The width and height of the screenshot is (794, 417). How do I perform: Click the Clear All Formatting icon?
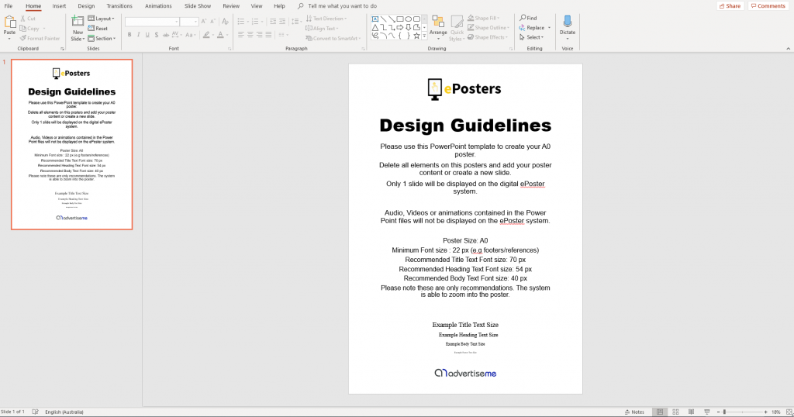pyautogui.click(x=226, y=22)
